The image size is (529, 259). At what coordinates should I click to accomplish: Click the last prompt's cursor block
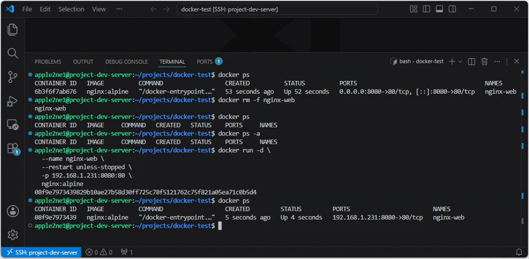coord(220,226)
